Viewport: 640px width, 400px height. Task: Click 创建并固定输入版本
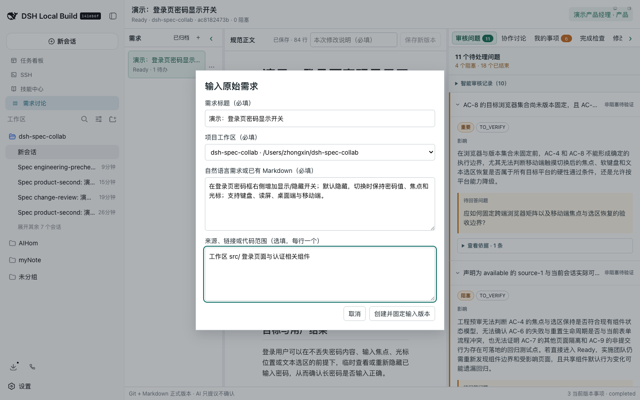[x=402, y=314]
